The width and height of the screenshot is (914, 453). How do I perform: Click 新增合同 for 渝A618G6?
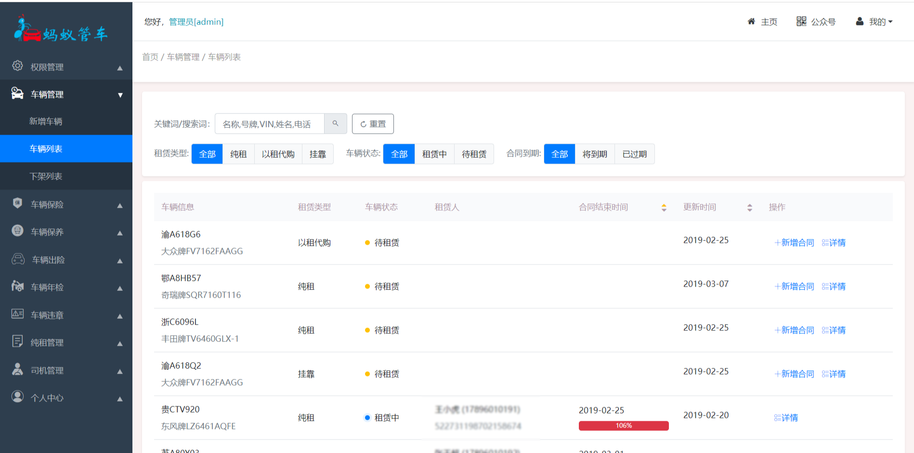pos(794,242)
